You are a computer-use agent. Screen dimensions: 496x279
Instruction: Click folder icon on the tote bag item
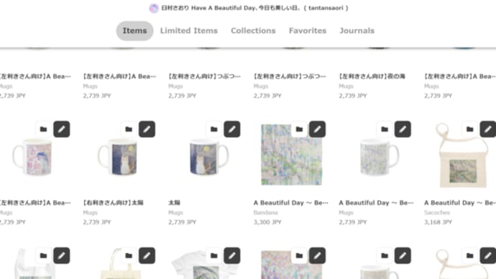pos(129,255)
